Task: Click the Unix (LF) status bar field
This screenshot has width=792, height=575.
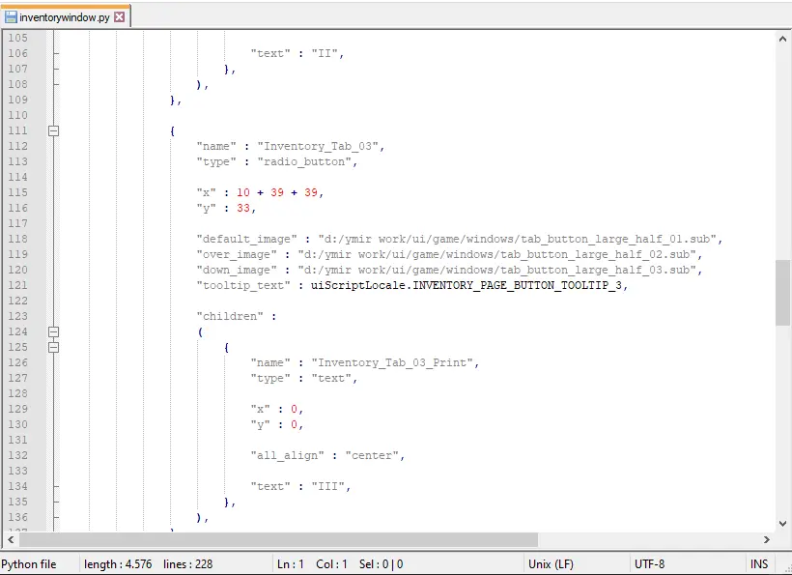Action: tap(551, 563)
